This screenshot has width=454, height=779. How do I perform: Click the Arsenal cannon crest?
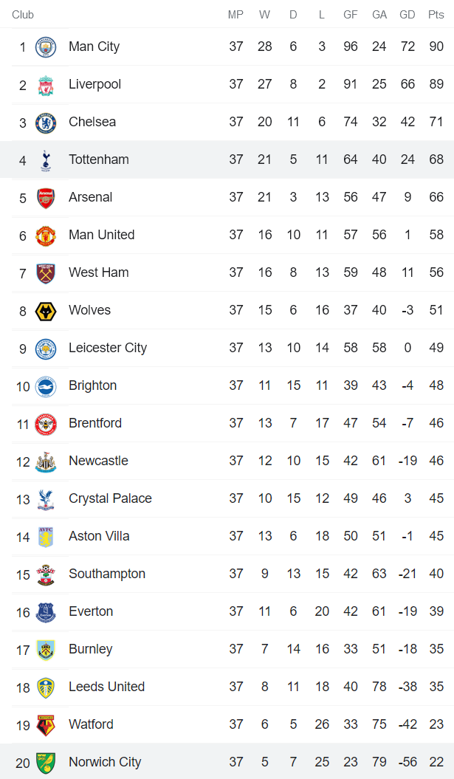coord(46,198)
